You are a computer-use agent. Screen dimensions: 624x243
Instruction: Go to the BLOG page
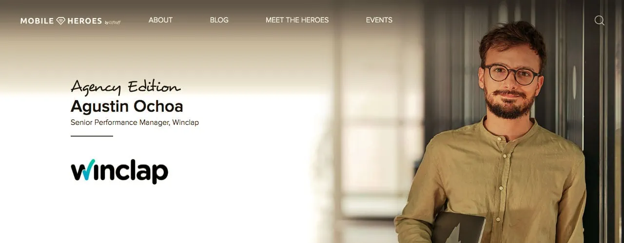tap(219, 20)
